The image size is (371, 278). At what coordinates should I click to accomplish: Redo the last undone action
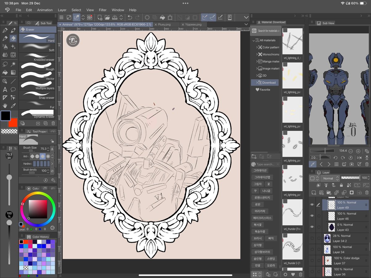point(137,18)
